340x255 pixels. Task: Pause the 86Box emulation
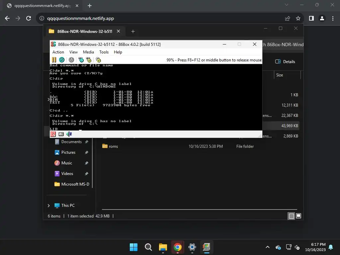tap(54, 60)
